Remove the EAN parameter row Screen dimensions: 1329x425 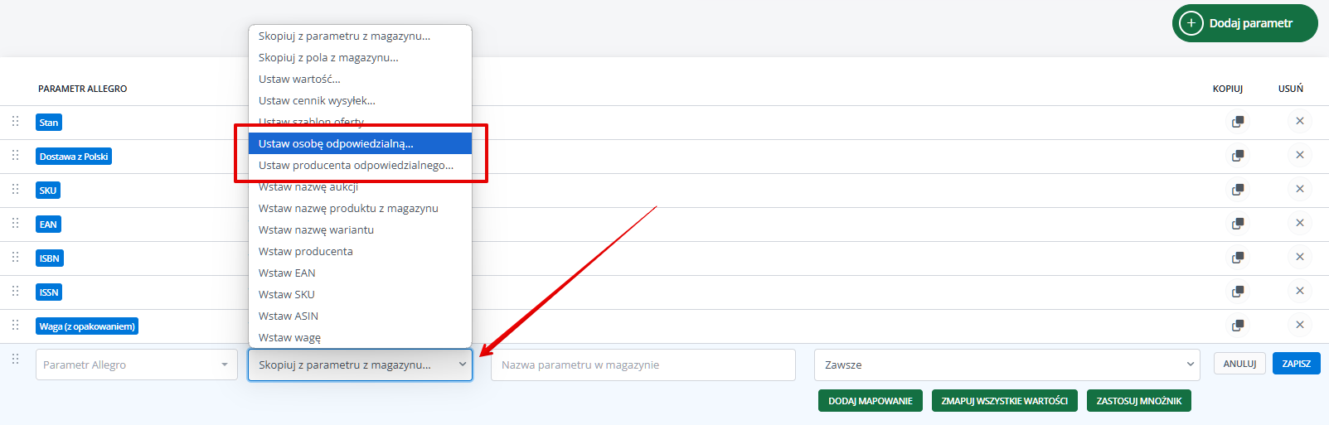point(1300,223)
